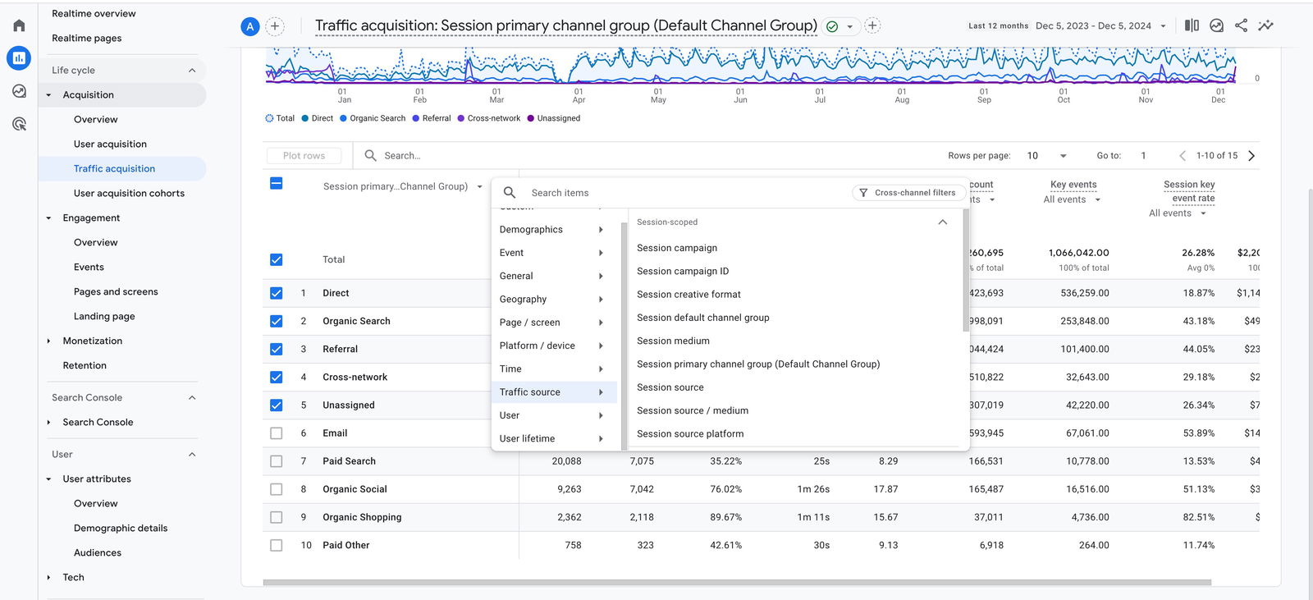Collapse the Life cycle section
This screenshot has width=1313, height=600.
(192, 71)
